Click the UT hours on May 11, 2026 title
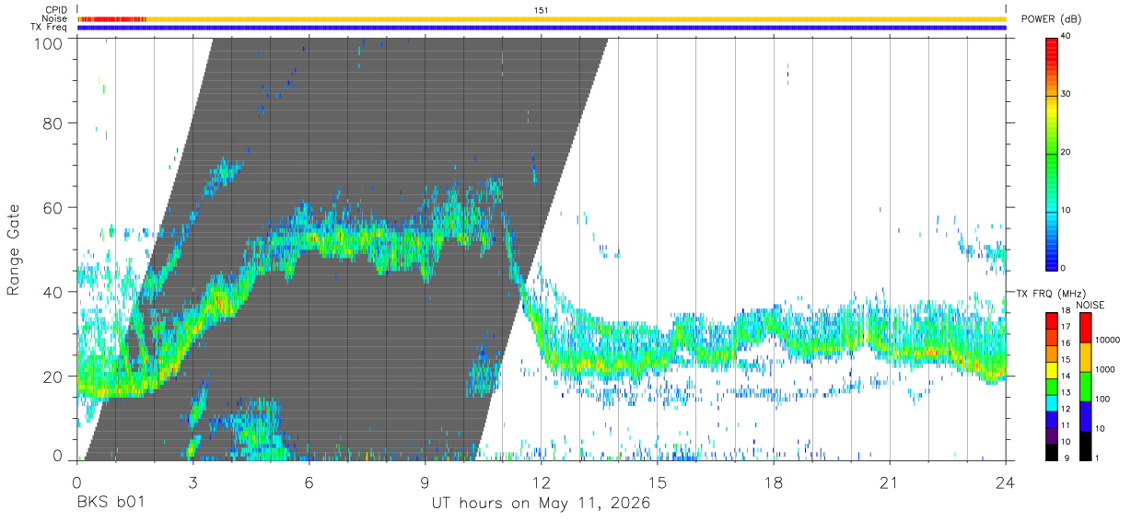 pos(541,504)
